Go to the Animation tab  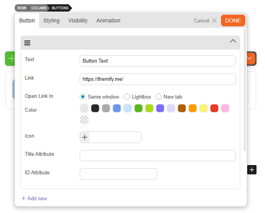[108, 21]
